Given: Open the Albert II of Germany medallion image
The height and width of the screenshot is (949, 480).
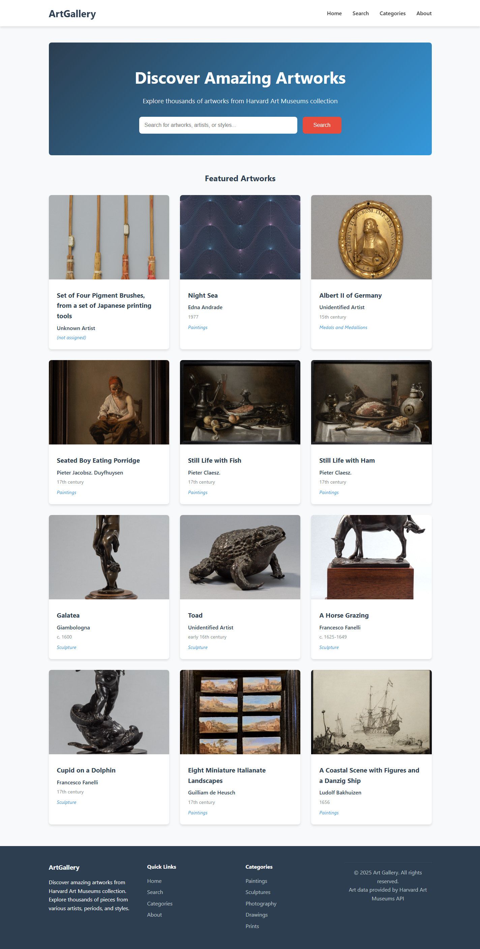Looking at the screenshot, I should pos(371,237).
